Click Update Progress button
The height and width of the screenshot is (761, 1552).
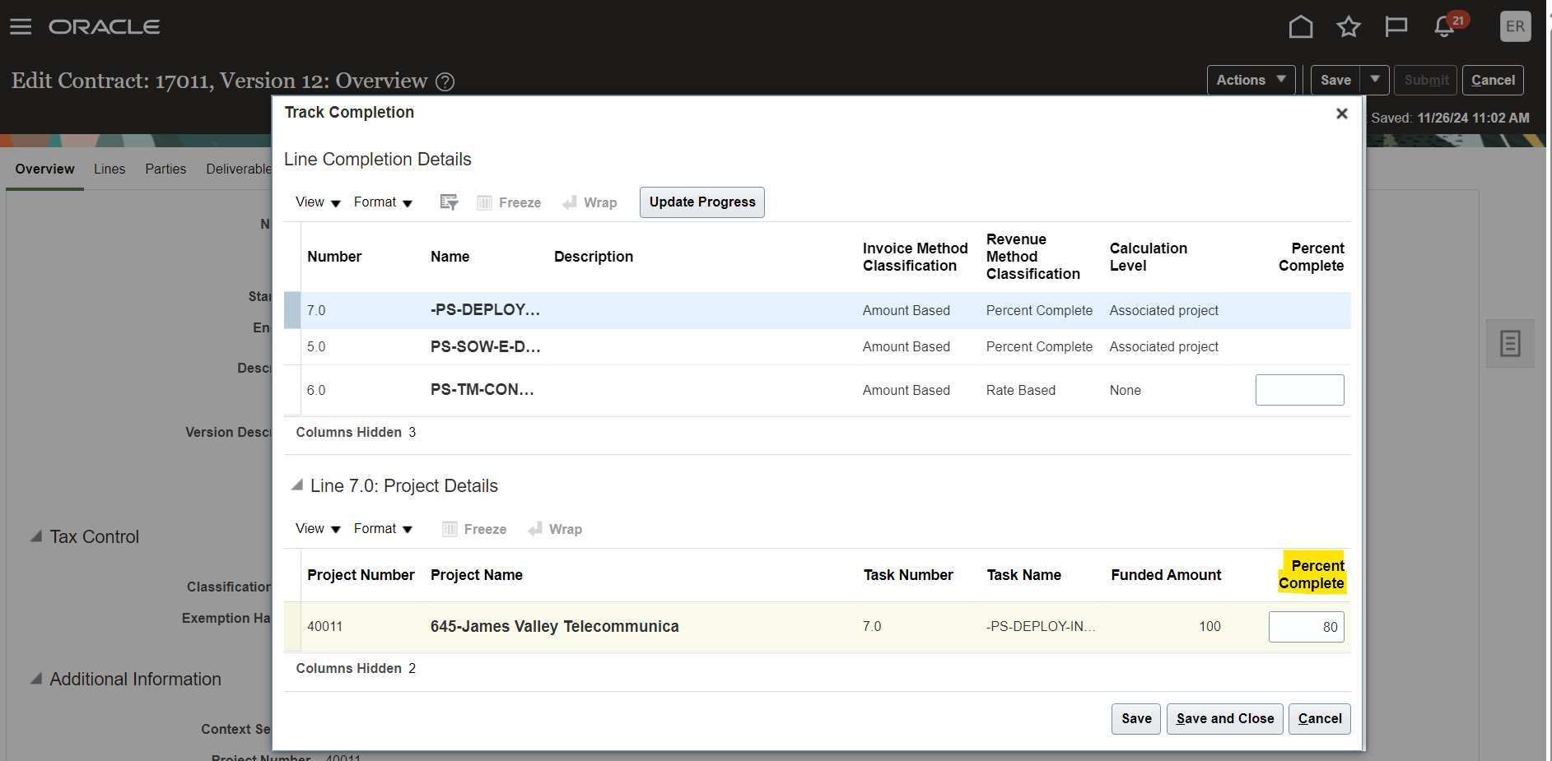pyautogui.click(x=702, y=202)
